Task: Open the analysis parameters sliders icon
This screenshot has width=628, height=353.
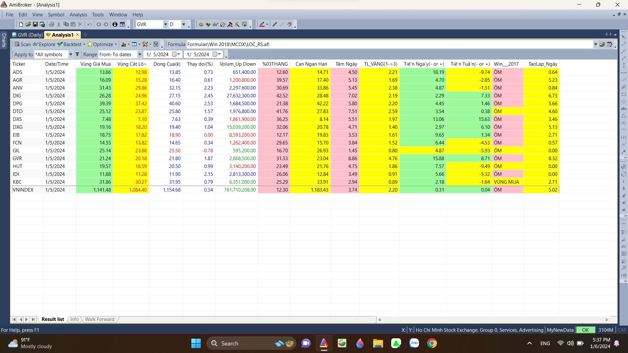Action: click(x=156, y=44)
